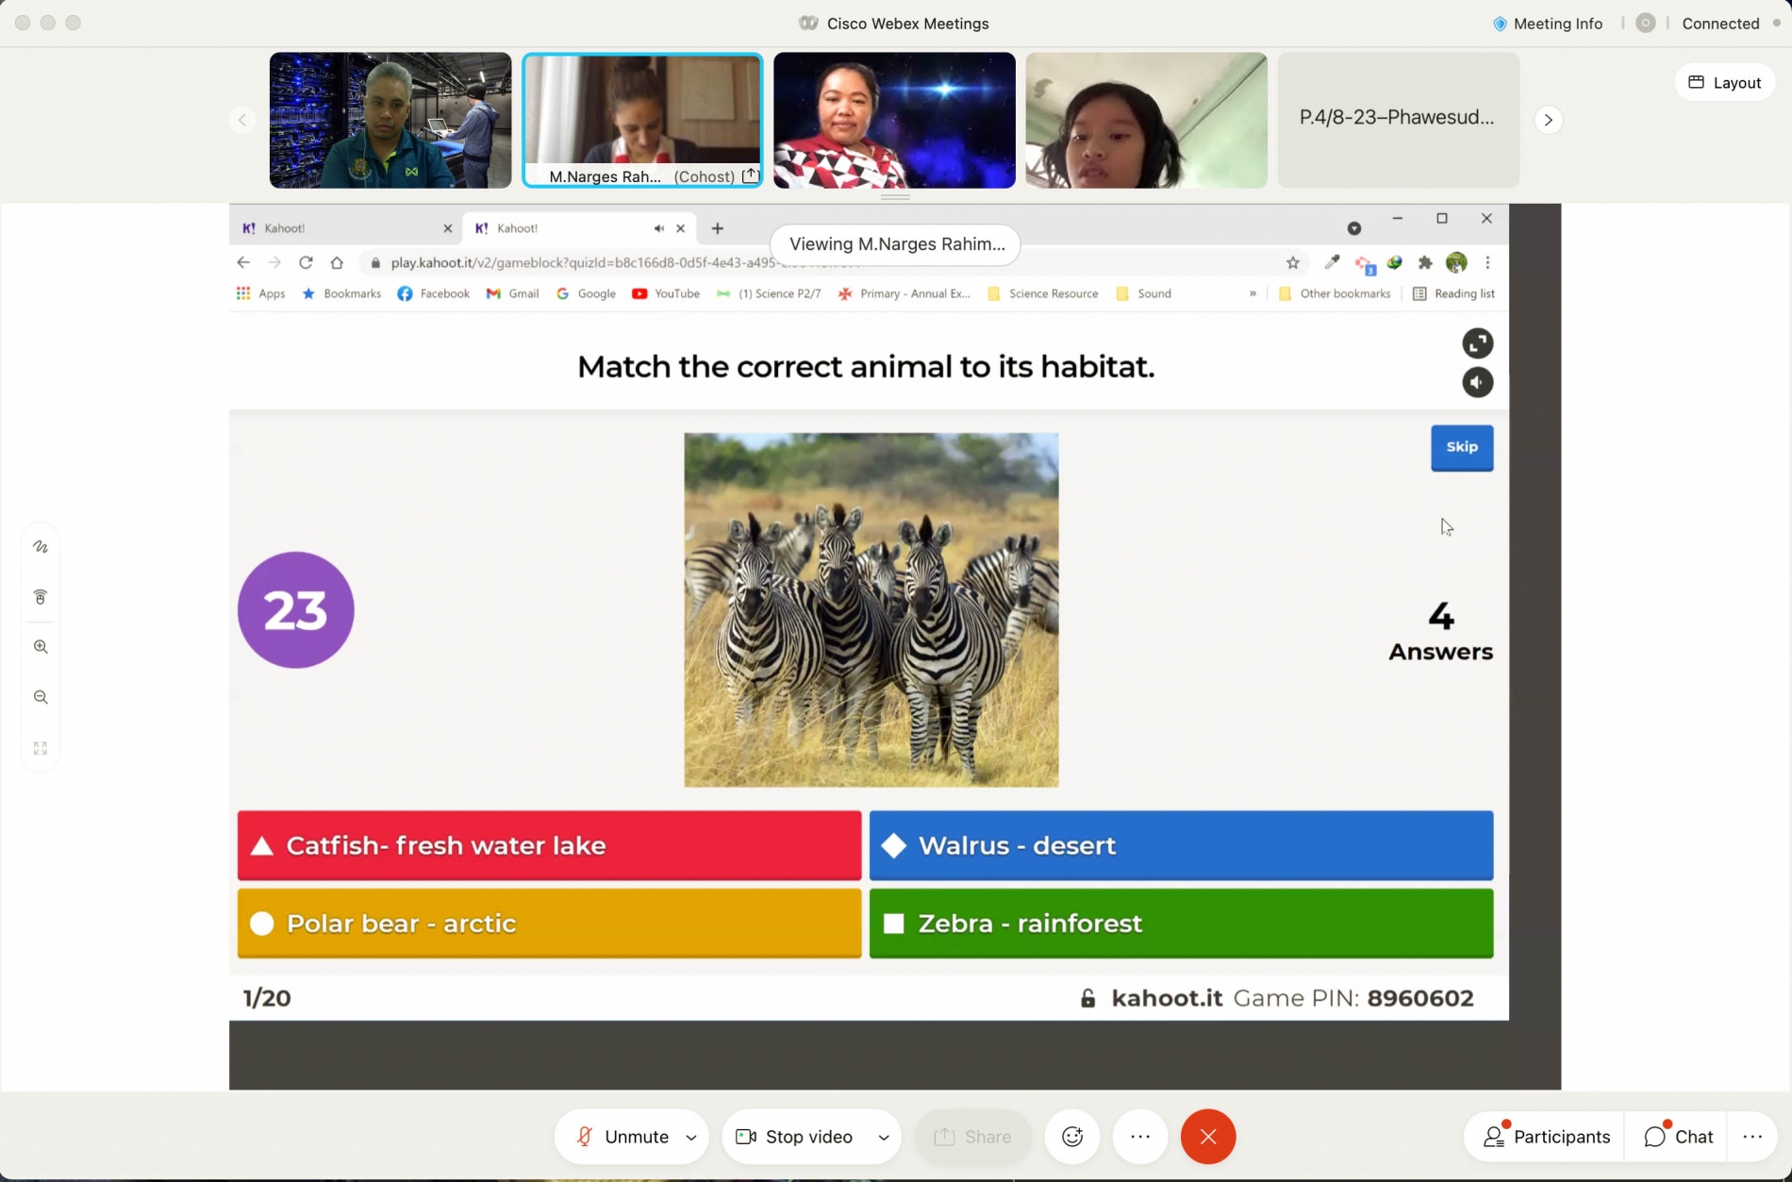Open the Participants panel
The image size is (1792, 1182).
[x=1547, y=1137]
